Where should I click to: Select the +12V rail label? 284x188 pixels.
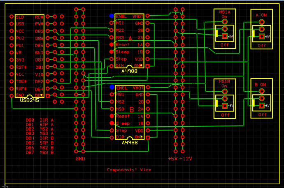tap(186, 158)
